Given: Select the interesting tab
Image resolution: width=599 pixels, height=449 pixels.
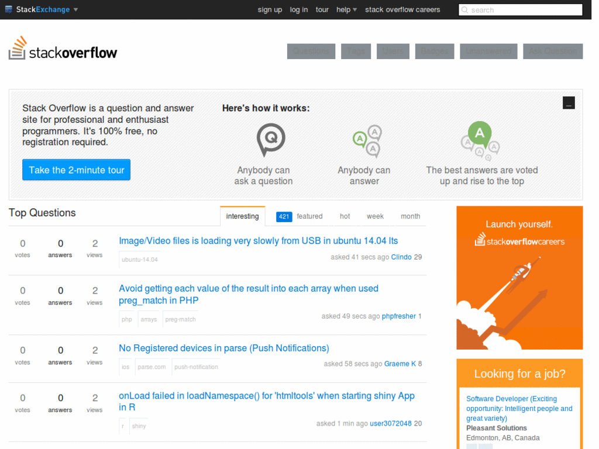Looking at the screenshot, I should tap(243, 216).
